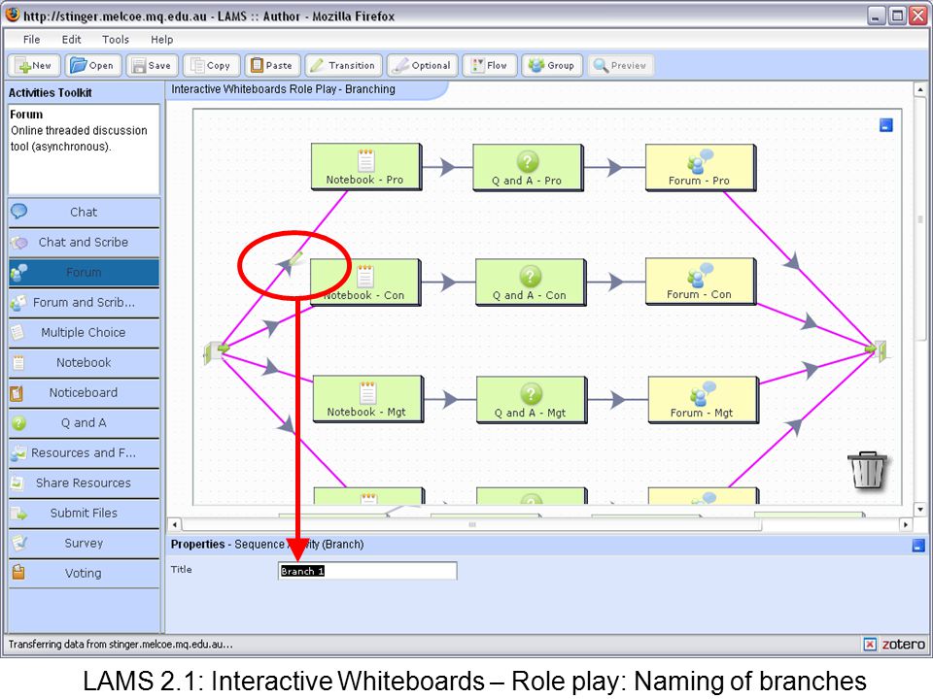This screenshot has width=933, height=699.
Task: Click the horizontal scrollbar thumb
Action: tap(472, 525)
